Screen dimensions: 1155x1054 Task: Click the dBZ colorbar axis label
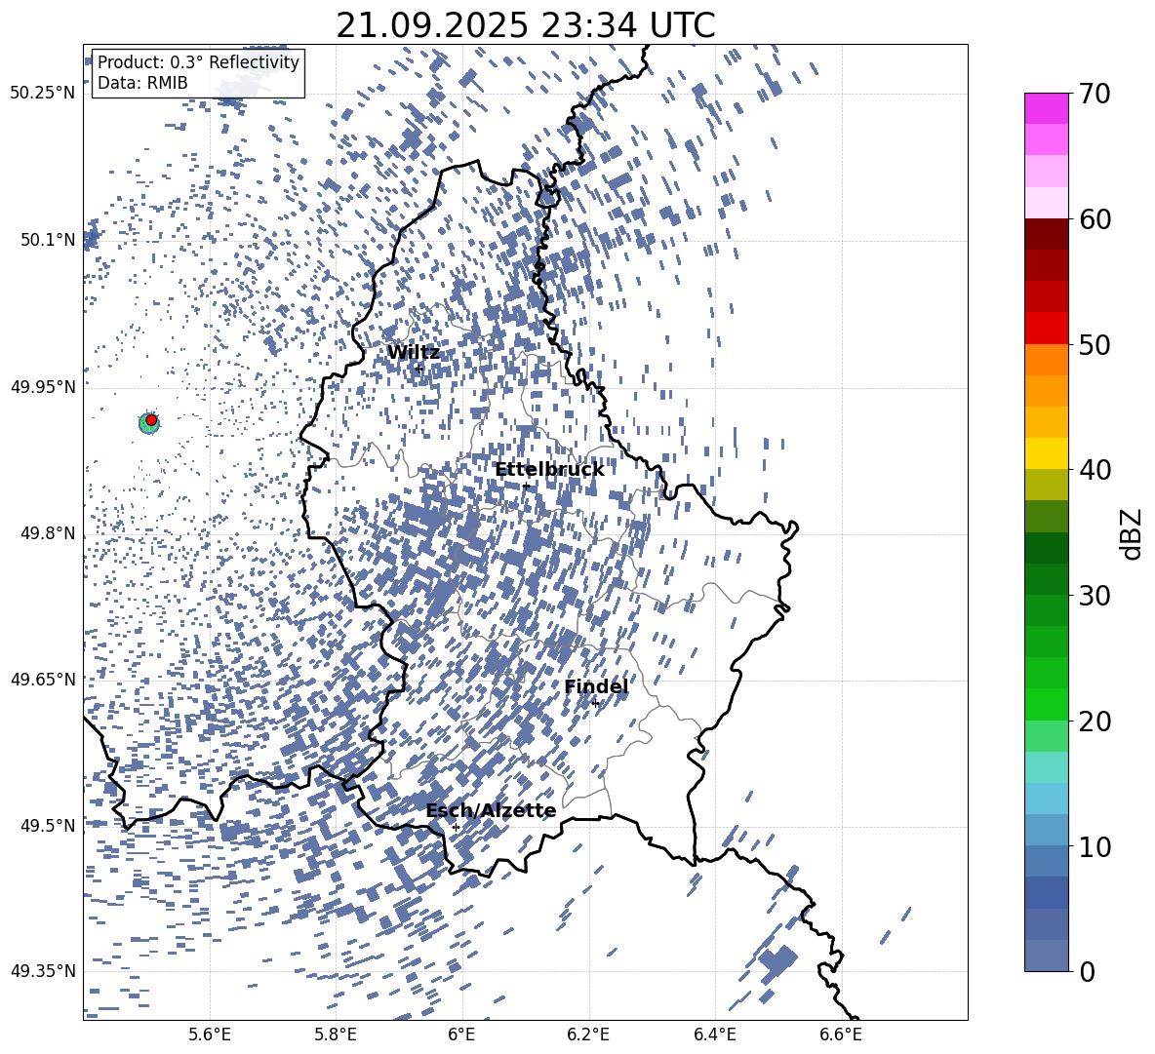[1133, 533]
